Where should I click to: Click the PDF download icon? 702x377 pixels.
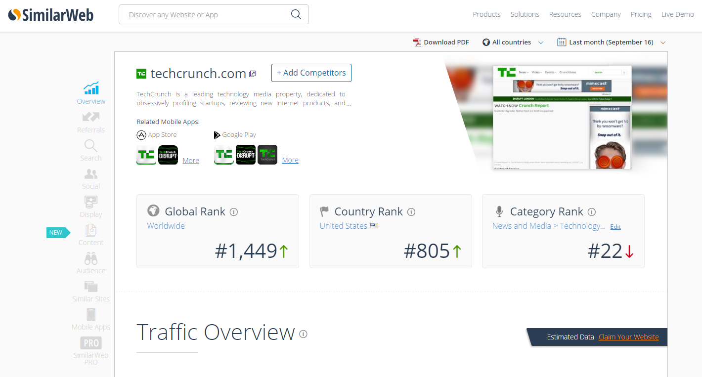417,42
